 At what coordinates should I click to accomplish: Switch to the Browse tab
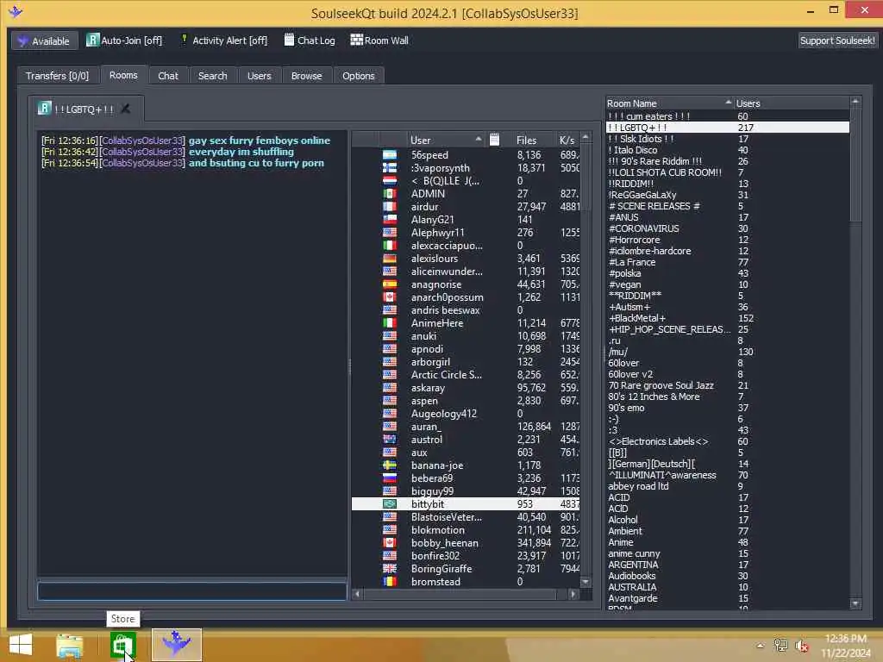[x=306, y=76]
